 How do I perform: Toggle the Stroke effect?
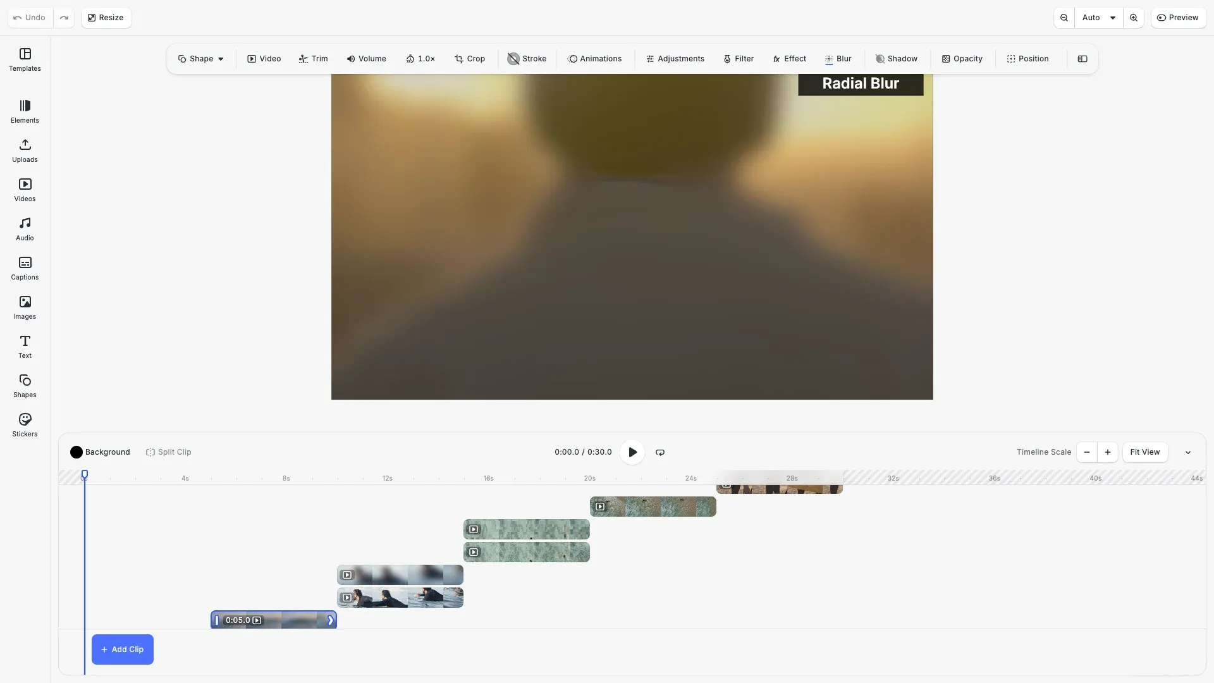(526, 58)
